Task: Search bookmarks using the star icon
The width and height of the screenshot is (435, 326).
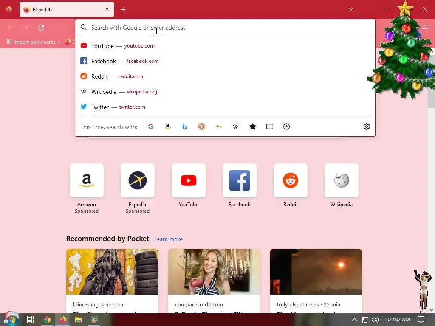Action: (x=253, y=126)
